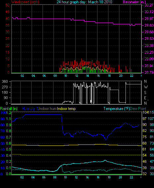This screenshot has width=154, height=188.
Task: Click the compass letter S
Action: click(145, 92)
